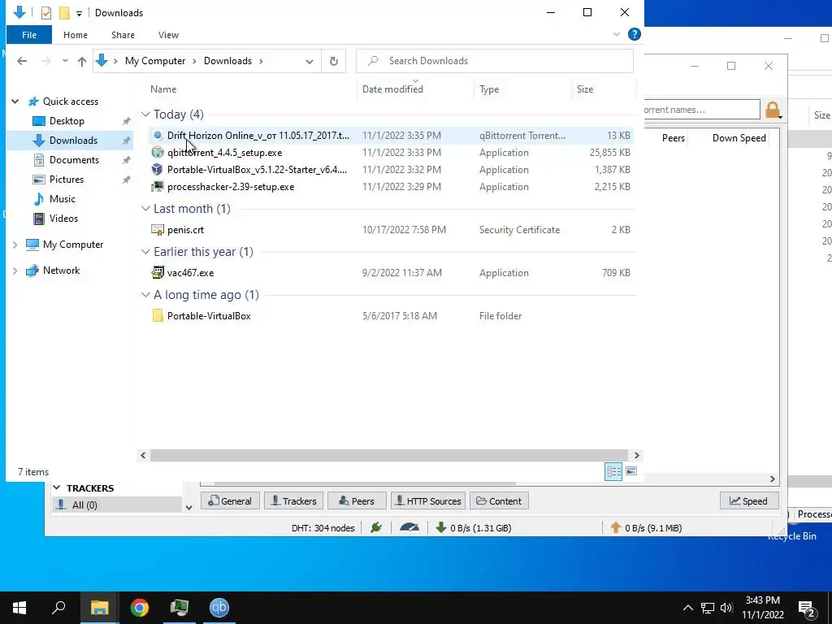Open the qBittorrent Trackers tab
The height and width of the screenshot is (624, 832).
(x=293, y=500)
